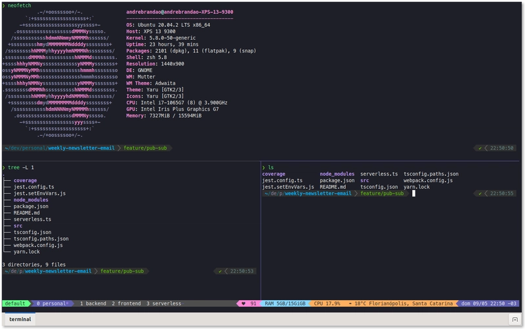525x329 pixels.
Task: Click 'jest.config.ts' in the ls output
Action: click(282, 180)
